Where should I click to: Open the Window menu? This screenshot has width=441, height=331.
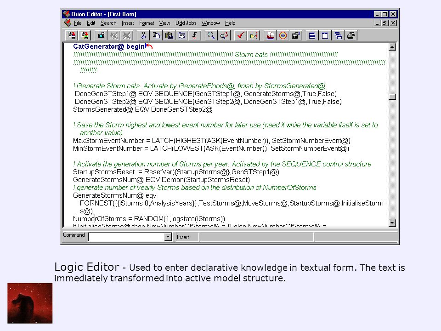pos(211,23)
